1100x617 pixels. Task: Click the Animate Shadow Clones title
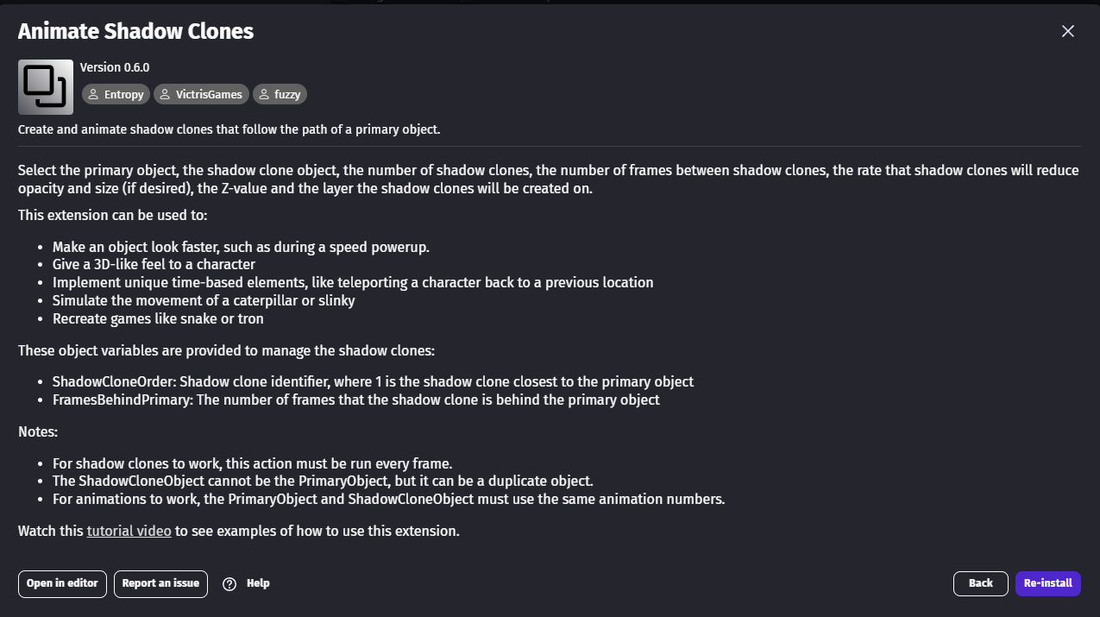[135, 31]
